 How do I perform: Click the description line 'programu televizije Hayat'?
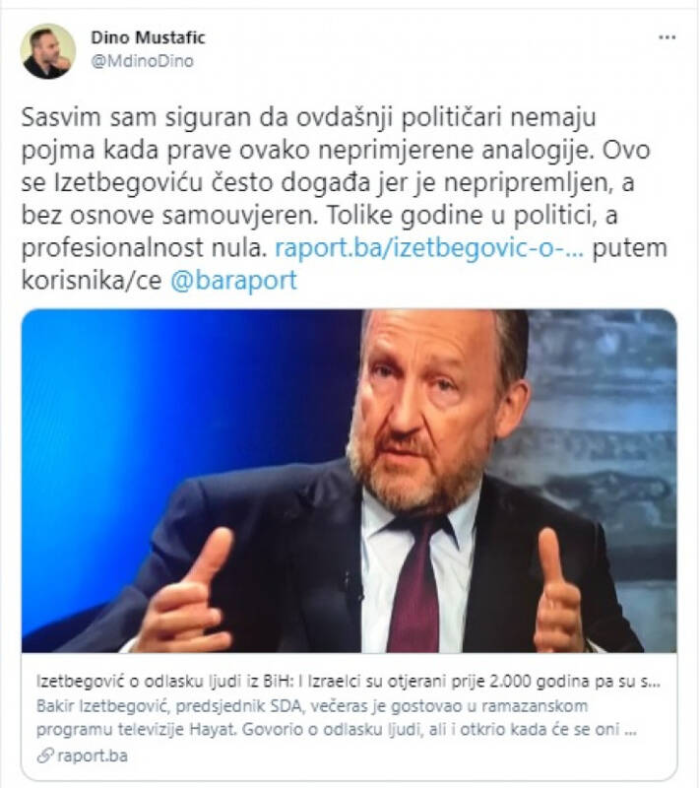click(x=136, y=729)
